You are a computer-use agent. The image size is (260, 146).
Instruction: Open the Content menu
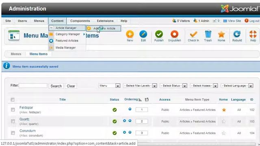(57, 21)
